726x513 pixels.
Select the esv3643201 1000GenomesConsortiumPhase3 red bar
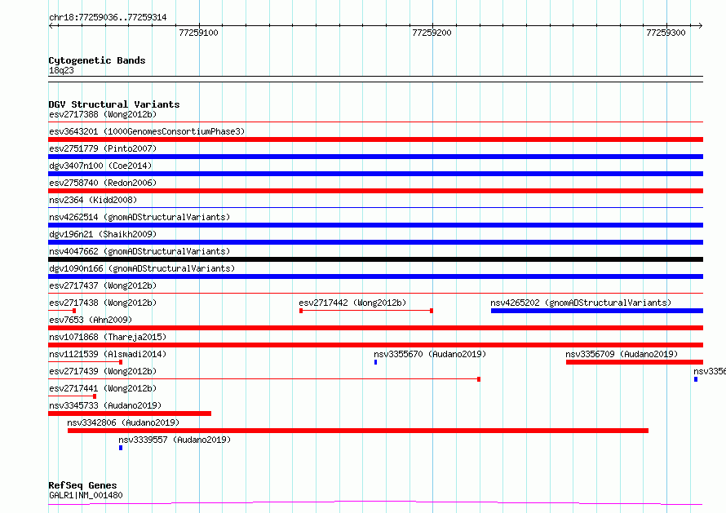[x=375, y=139]
